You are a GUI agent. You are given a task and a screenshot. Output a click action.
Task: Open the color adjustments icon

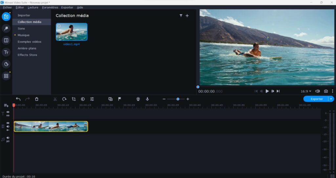pyautogui.click(x=83, y=99)
